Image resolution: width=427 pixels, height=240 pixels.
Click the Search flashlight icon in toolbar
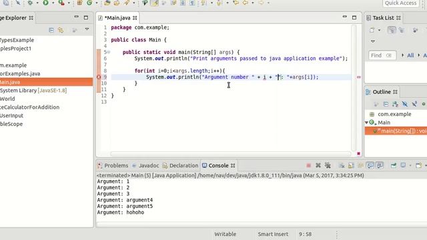point(127,3)
